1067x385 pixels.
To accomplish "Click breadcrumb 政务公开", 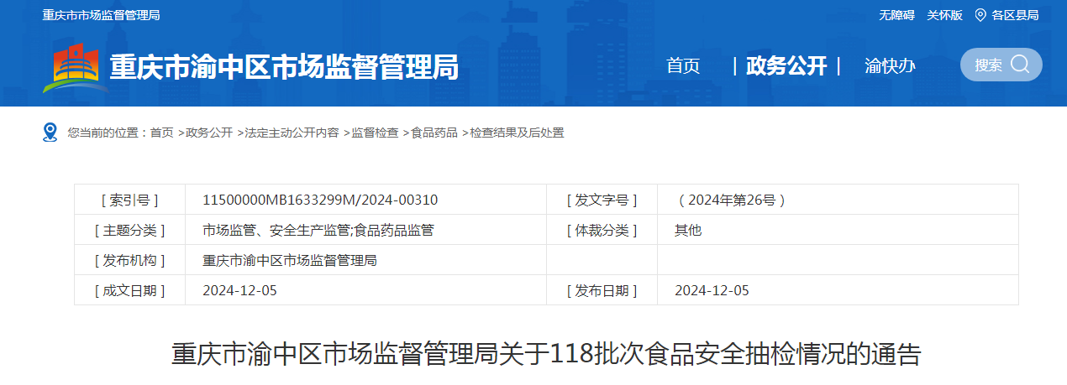I will (209, 133).
